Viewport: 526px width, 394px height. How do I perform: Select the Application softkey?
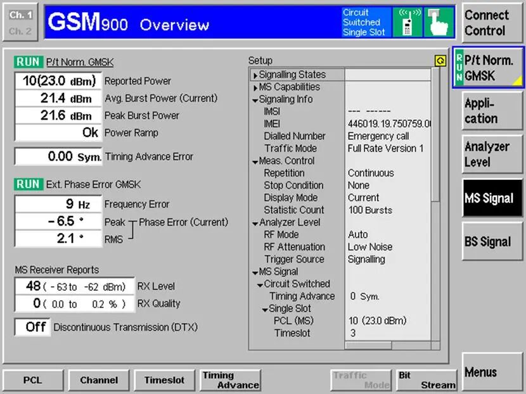(x=492, y=111)
